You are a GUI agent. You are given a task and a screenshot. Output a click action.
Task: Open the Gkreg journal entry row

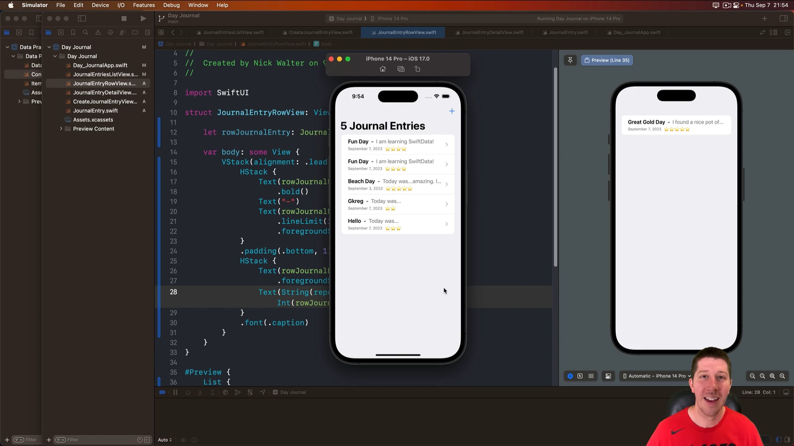click(x=398, y=204)
